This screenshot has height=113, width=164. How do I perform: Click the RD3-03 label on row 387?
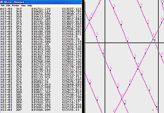tap(6, 110)
